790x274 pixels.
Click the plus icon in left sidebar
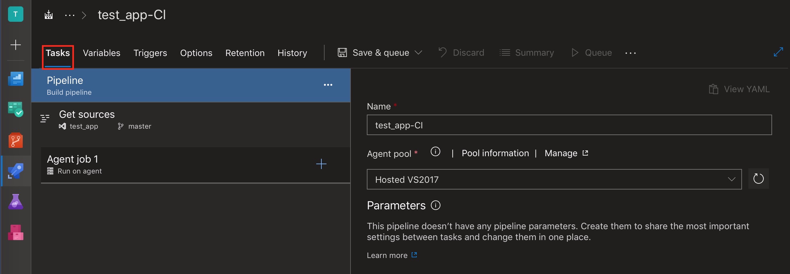[x=15, y=45]
